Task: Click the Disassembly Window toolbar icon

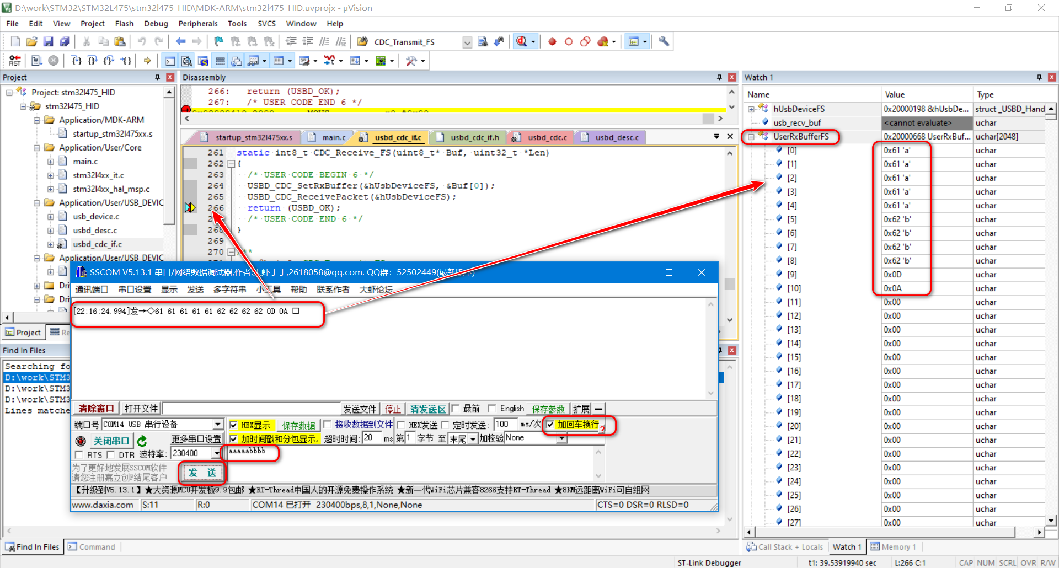Action: point(187,61)
